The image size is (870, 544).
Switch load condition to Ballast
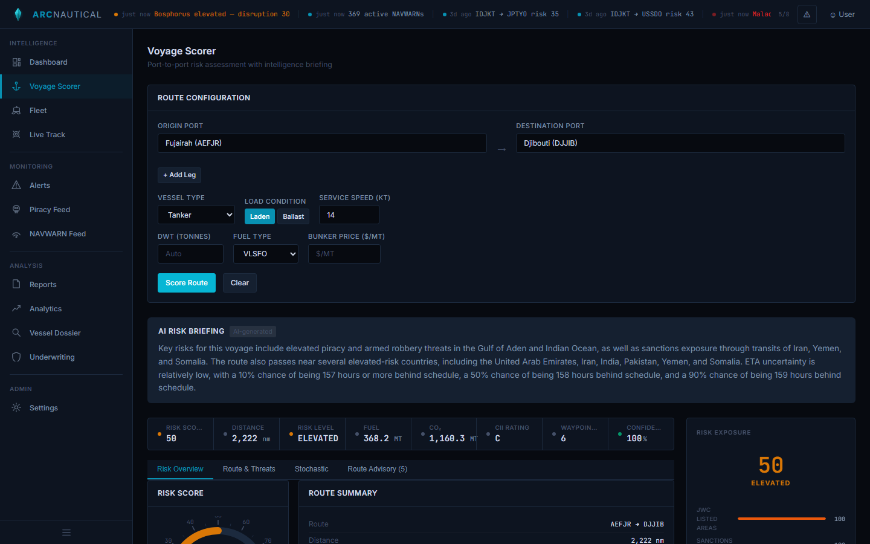coord(293,216)
